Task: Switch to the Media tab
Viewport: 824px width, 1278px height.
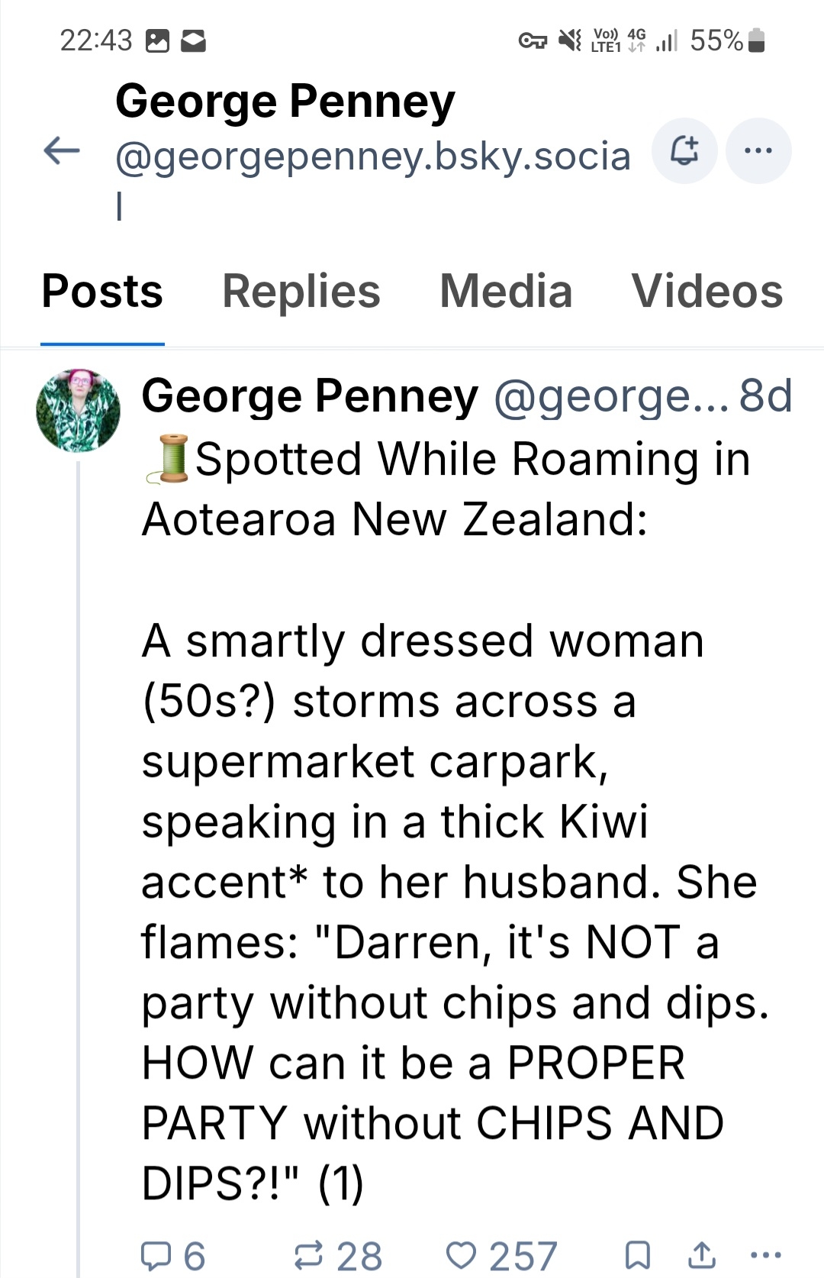Action: 506,292
